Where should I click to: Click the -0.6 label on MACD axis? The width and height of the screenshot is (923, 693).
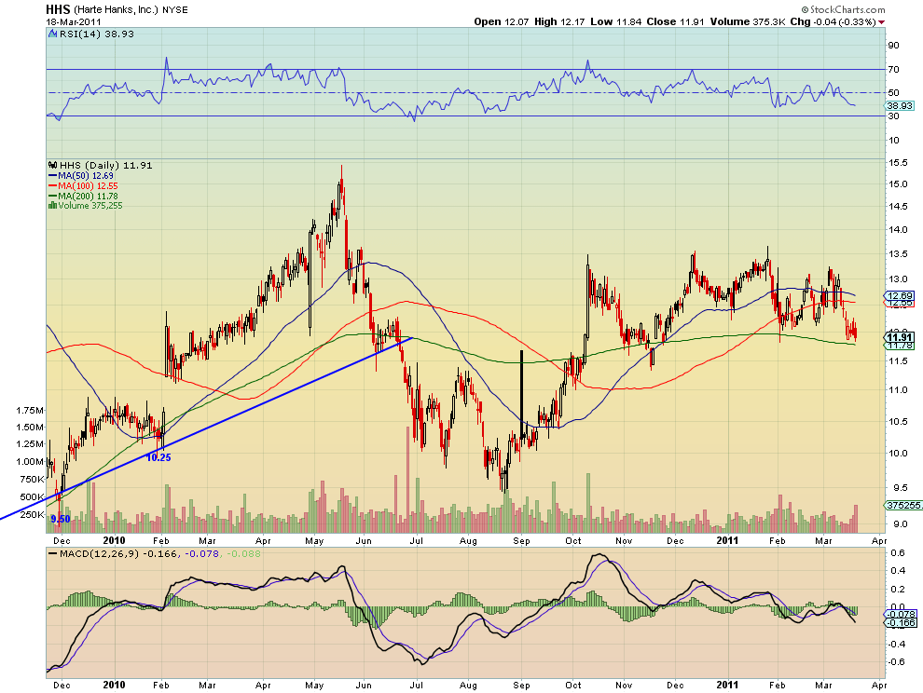(896, 662)
